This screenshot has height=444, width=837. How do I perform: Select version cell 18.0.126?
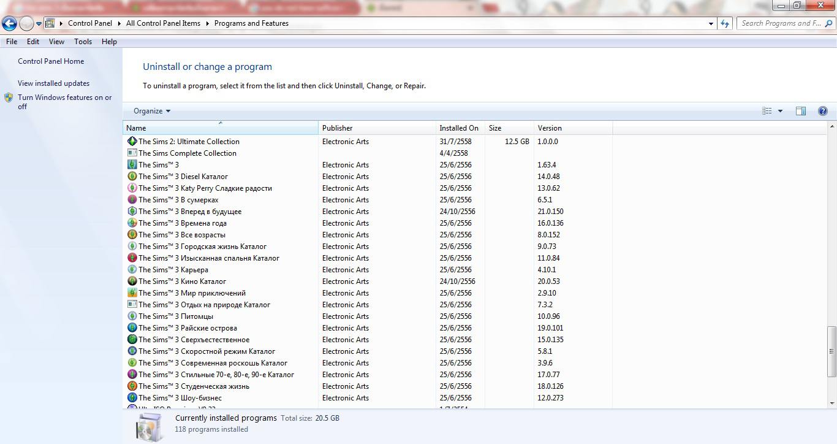click(x=550, y=386)
